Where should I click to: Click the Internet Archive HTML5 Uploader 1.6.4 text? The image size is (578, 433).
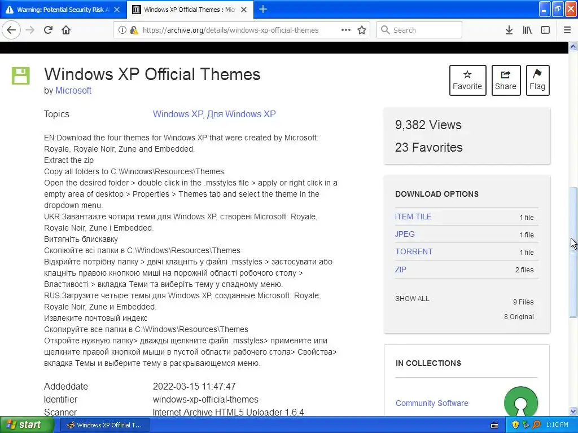tap(228, 412)
